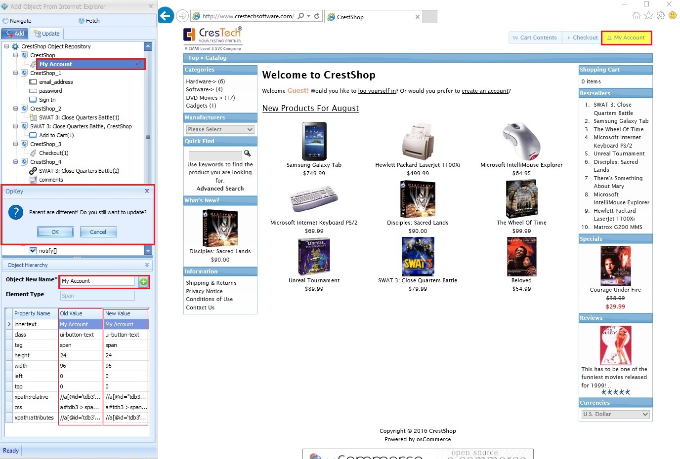Click the Quick Find search magnifier icon
Screen dimensions: 680x459
[247, 153]
